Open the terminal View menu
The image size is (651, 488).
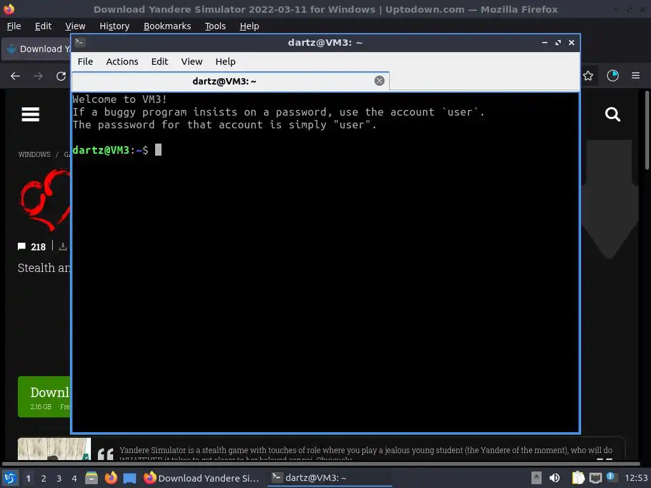click(191, 62)
